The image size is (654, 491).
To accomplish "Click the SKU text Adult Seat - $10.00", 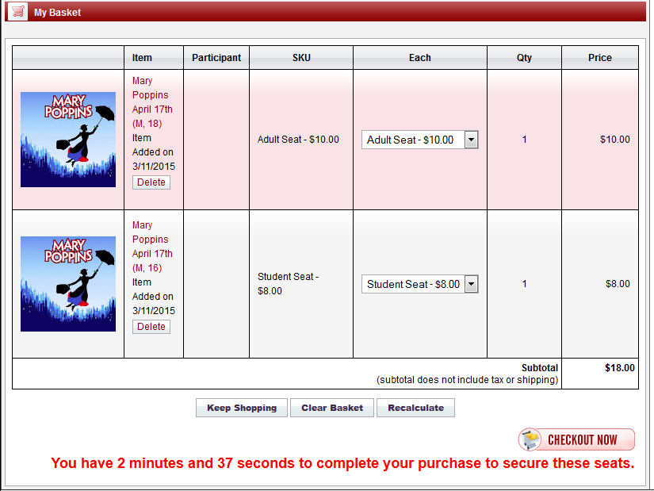I will pos(298,140).
